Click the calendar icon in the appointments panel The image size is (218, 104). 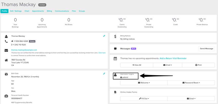click(x=115, y=59)
